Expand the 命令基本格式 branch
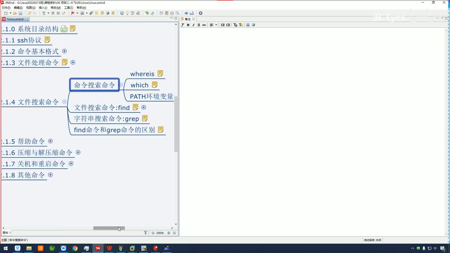This screenshot has width=450, height=253. pyautogui.click(x=64, y=51)
